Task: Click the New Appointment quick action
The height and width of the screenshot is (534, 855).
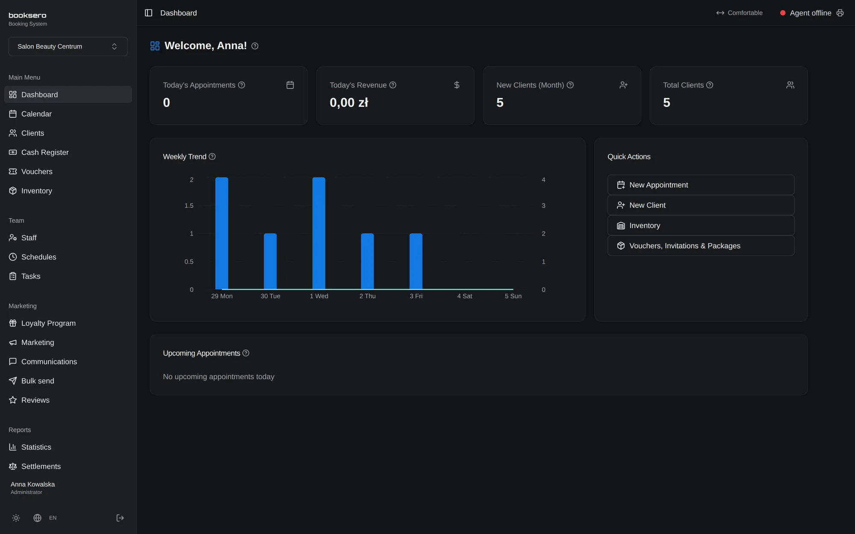Action: click(x=701, y=185)
